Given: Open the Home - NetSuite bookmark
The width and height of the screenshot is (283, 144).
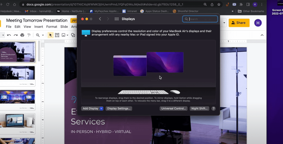Looking at the screenshot, I should pyautogui.click(x=72, y=11).
